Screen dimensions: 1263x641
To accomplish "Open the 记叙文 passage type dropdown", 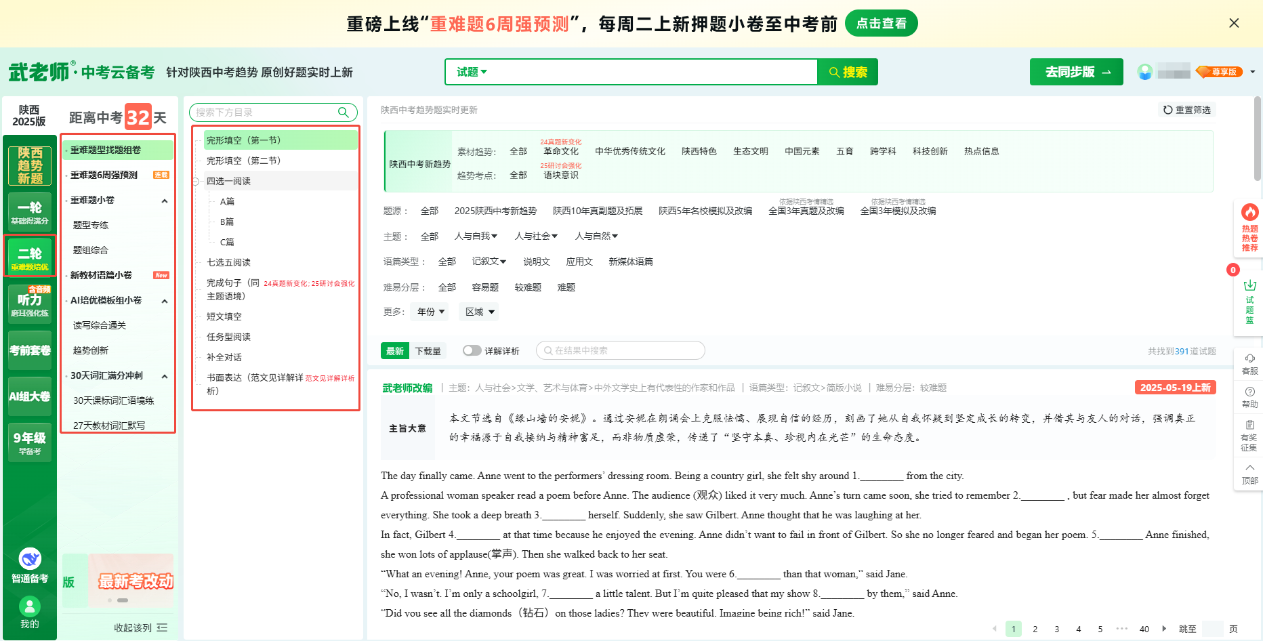I will pos(489,262).
